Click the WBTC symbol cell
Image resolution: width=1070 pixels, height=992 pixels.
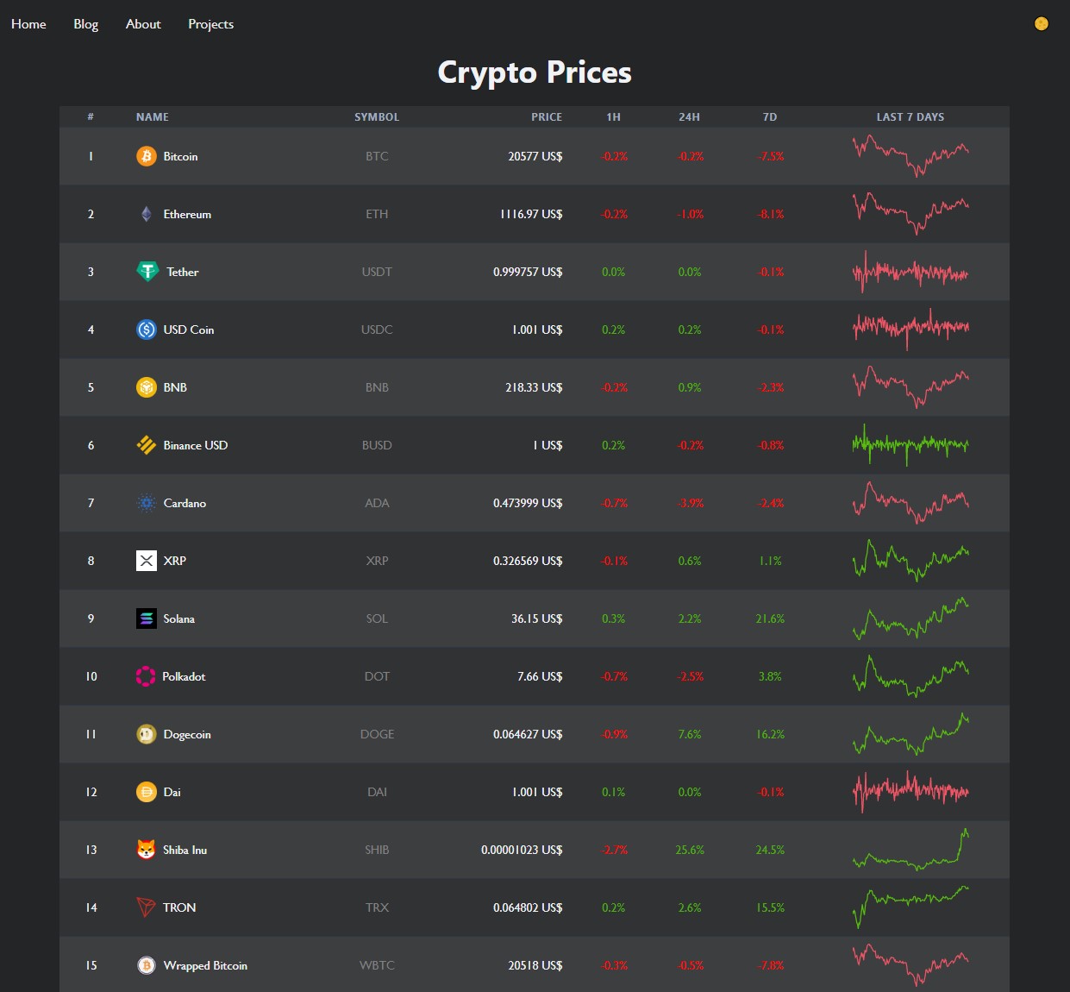377,965
